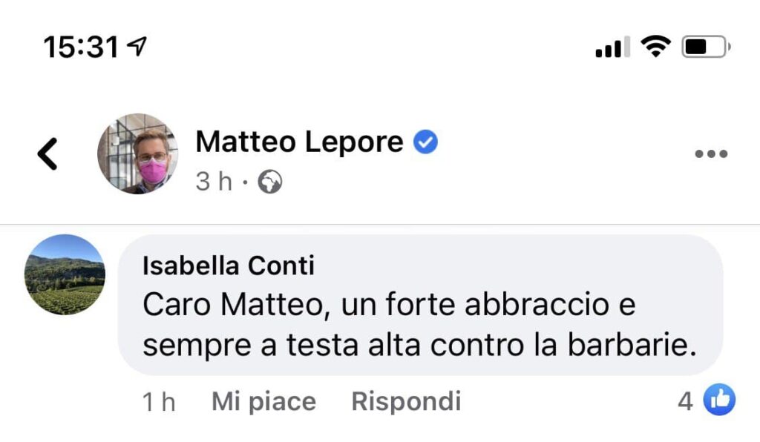Tap the back chevron arrow
Screen dimensions: 760x442
tap(47, 154)
